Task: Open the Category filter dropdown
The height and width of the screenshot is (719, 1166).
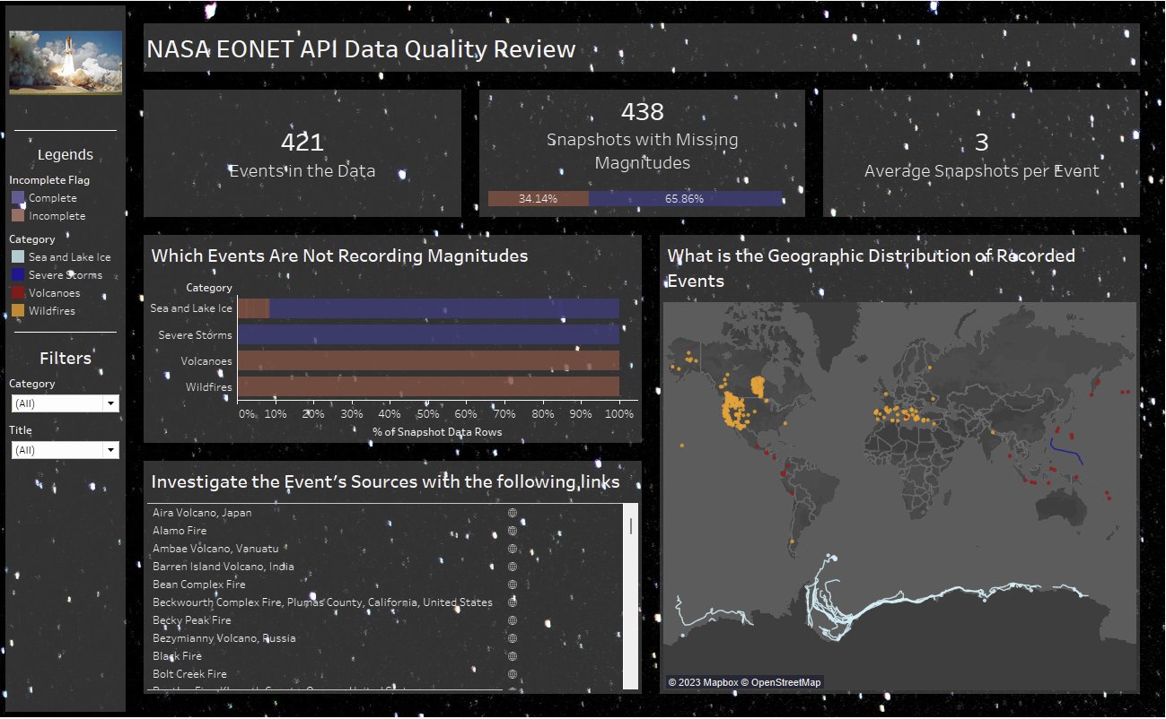Action: click(x=66, y=403)
